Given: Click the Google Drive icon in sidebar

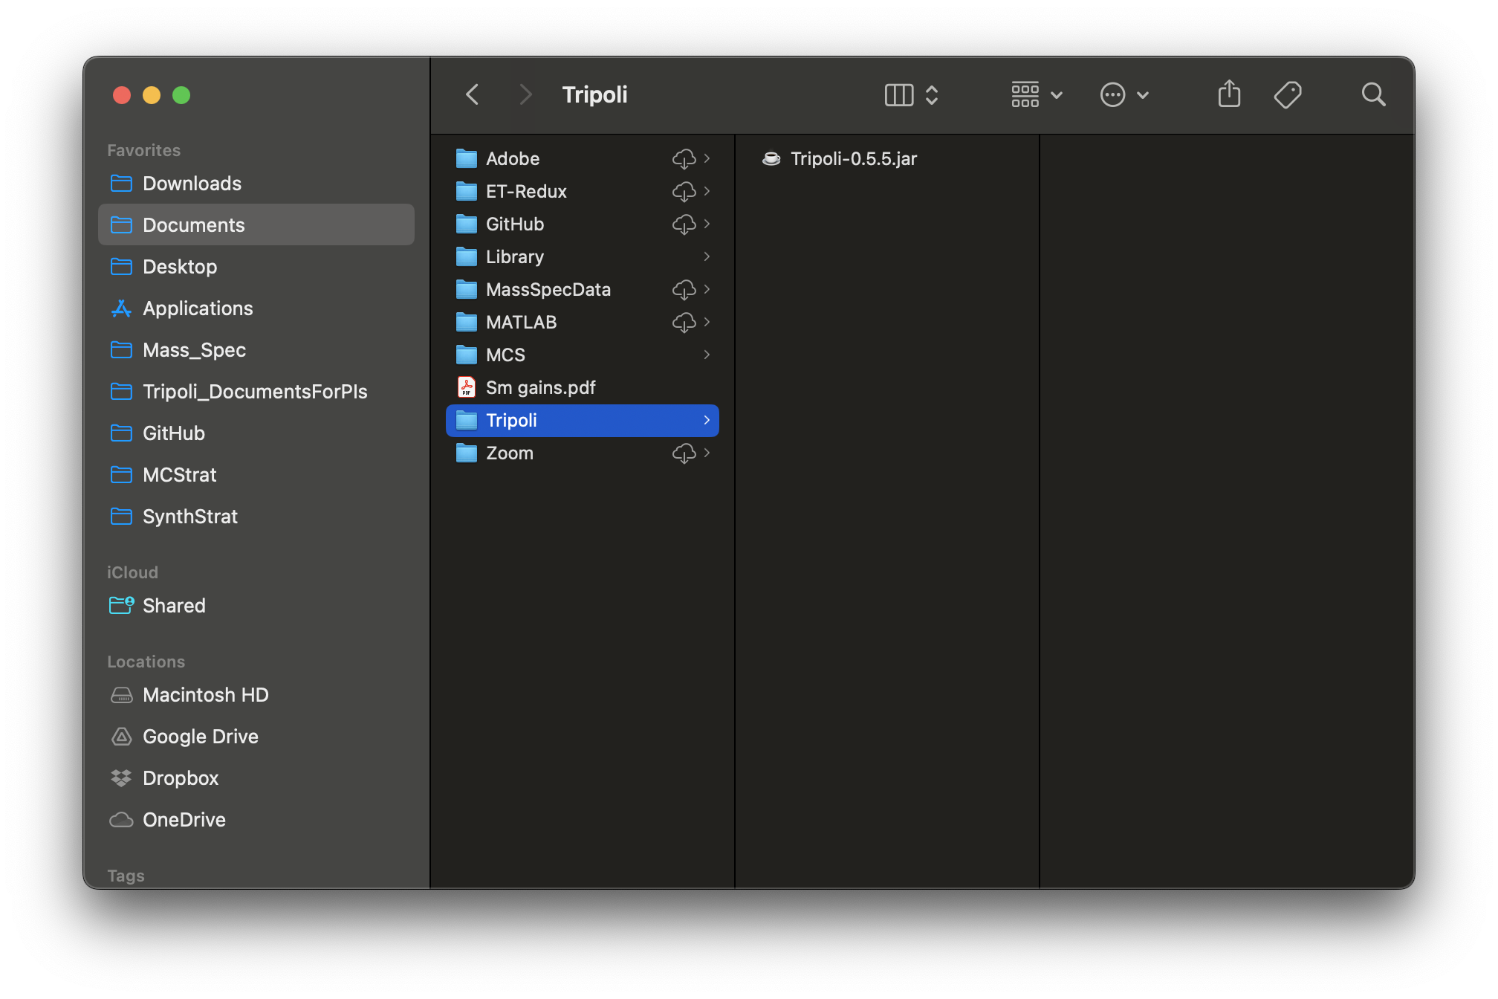Looking at the screenshot, I should (x=121, y=736).
